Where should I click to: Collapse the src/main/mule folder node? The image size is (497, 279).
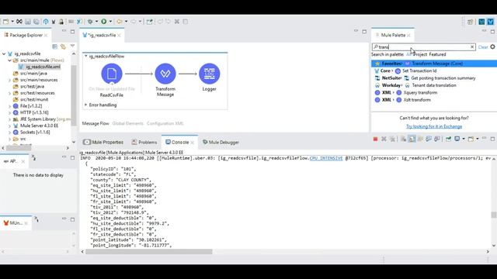9,60
